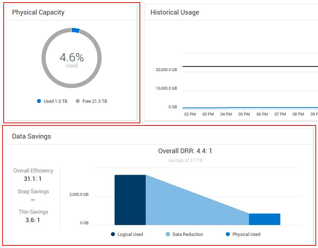The image size is (318, 248).
Task: Click the 03 PM time axis label
Action: (208, 114)
